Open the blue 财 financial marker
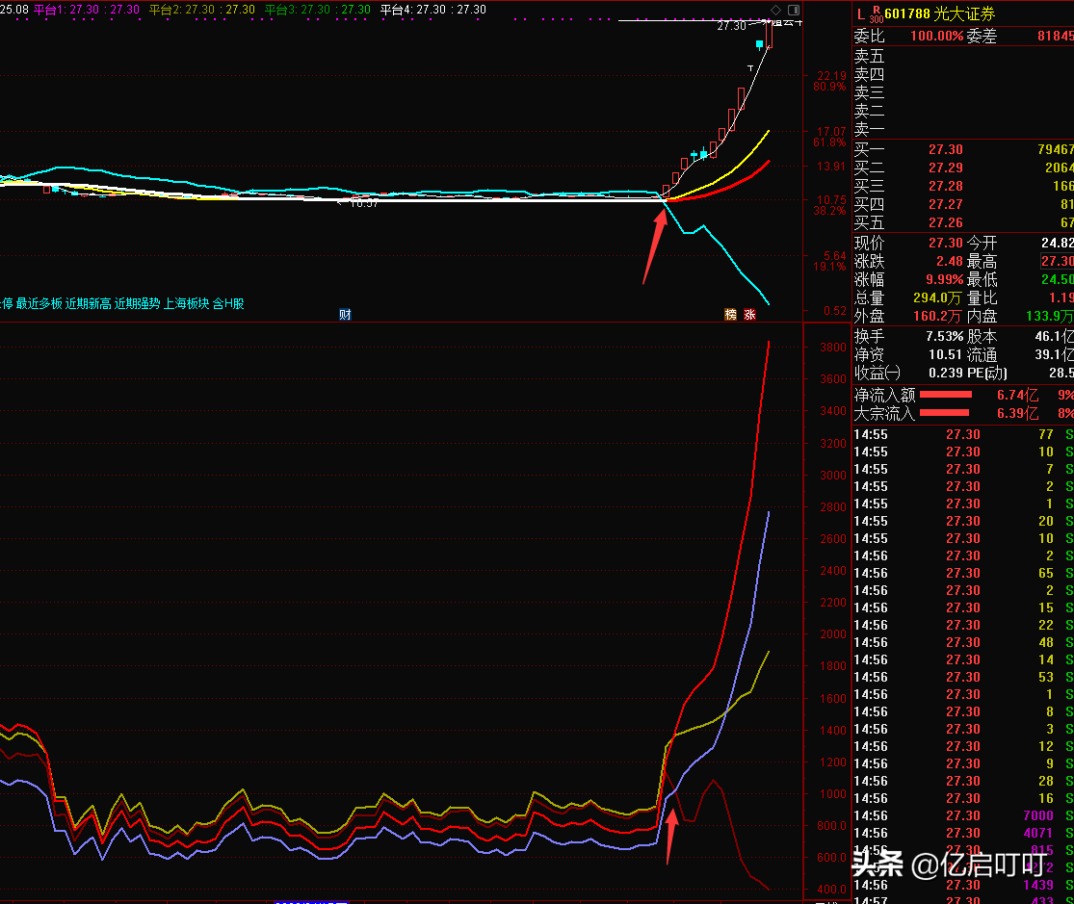 point(345,315)
